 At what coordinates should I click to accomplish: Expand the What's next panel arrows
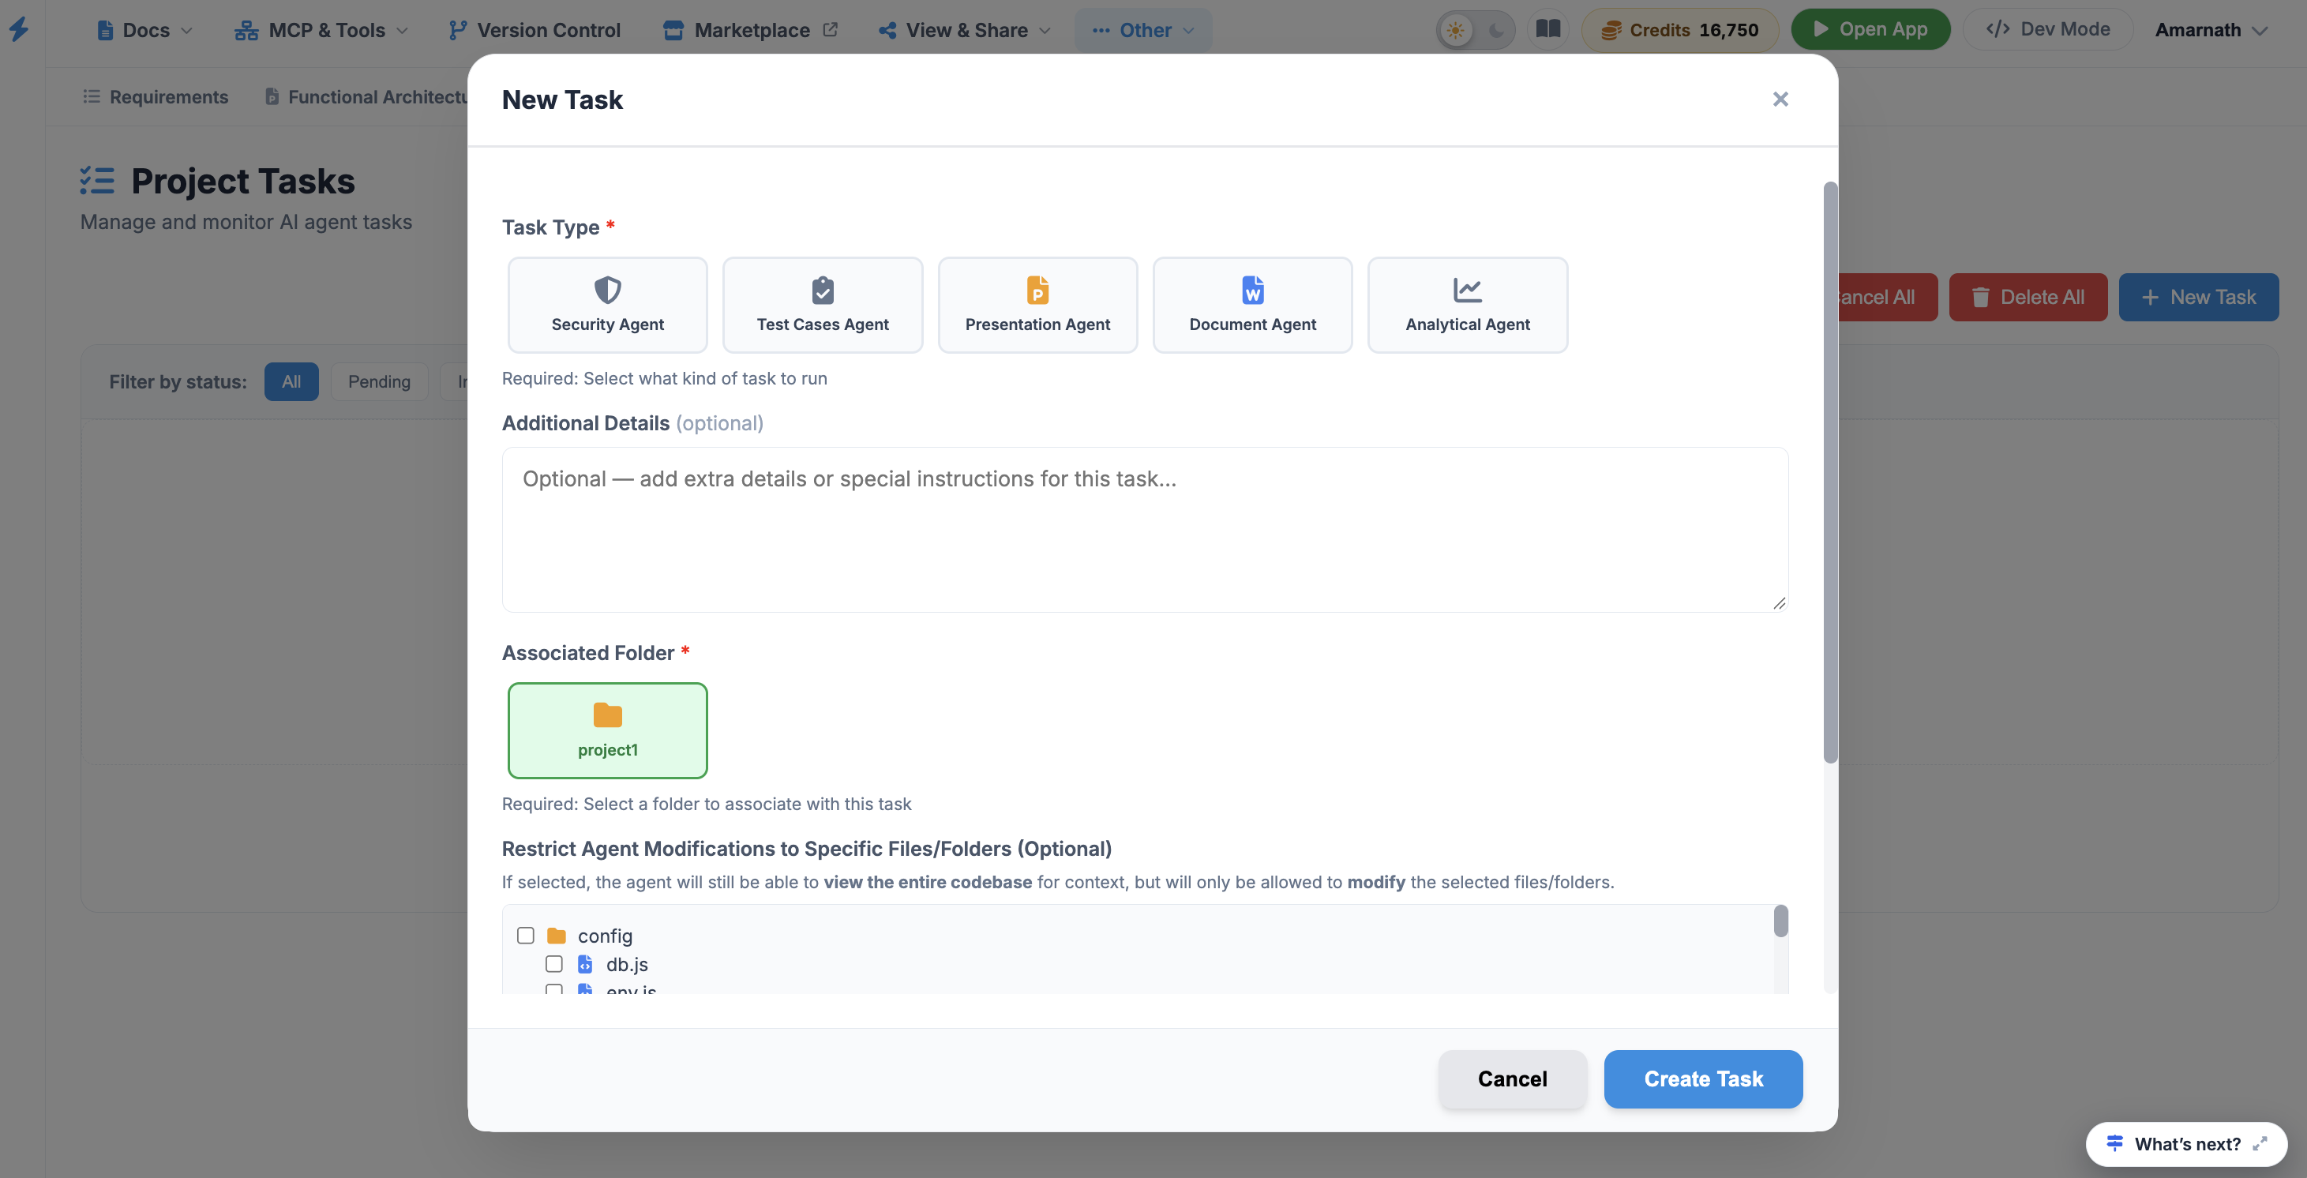2260,1144
